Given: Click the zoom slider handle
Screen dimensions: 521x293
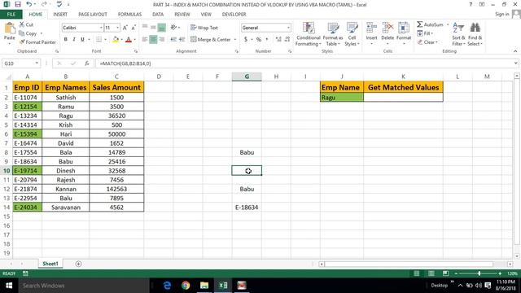Looking at the screenshot, I should (x=479, y=273).
